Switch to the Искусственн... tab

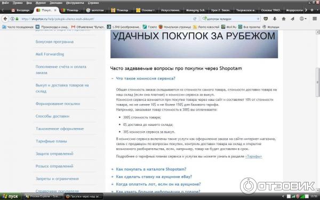tap(171, 10)
